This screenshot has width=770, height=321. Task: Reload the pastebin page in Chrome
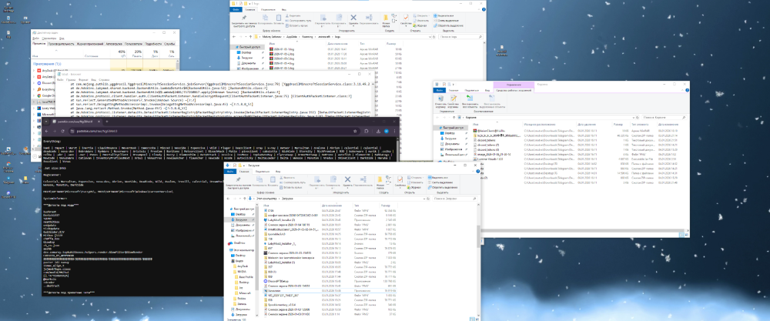tap(63, 131)
